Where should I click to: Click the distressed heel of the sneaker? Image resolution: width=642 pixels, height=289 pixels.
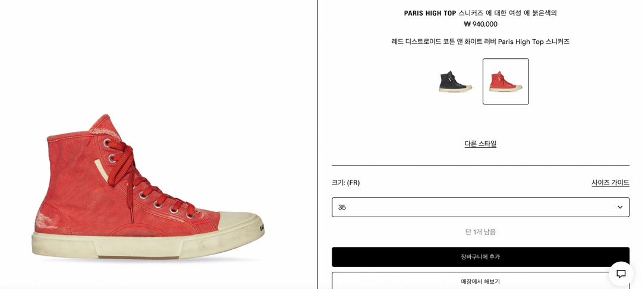tap(48, 219)
